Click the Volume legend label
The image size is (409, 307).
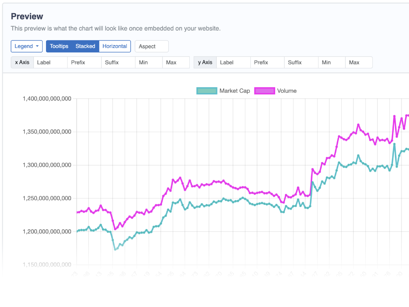pos(287,91)
